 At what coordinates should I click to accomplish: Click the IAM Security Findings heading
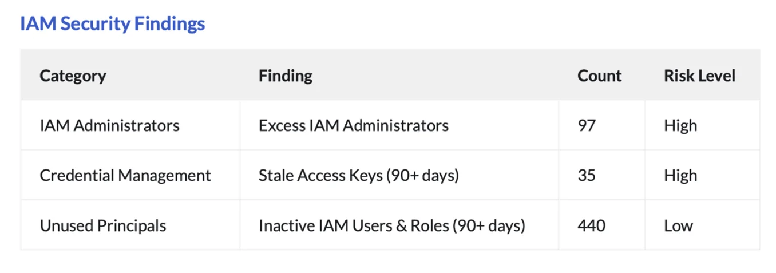coord(112,24)
